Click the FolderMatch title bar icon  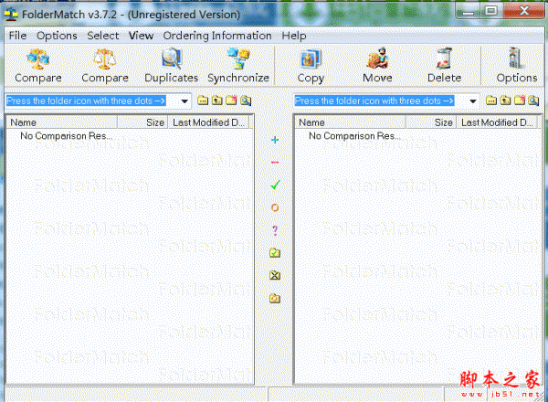[x=11, y=15]
